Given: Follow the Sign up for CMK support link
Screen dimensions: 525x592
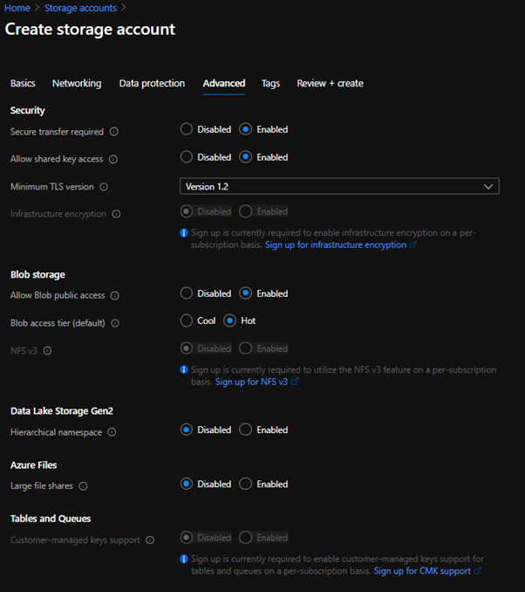Looking at the screenshot, I should coord(422,571).
